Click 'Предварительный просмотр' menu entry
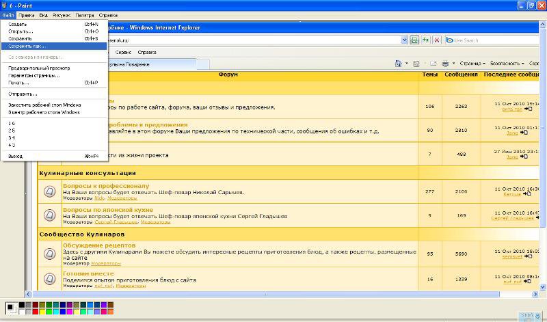Viewport: 547px width, 322px height. [x=34, y=68]
